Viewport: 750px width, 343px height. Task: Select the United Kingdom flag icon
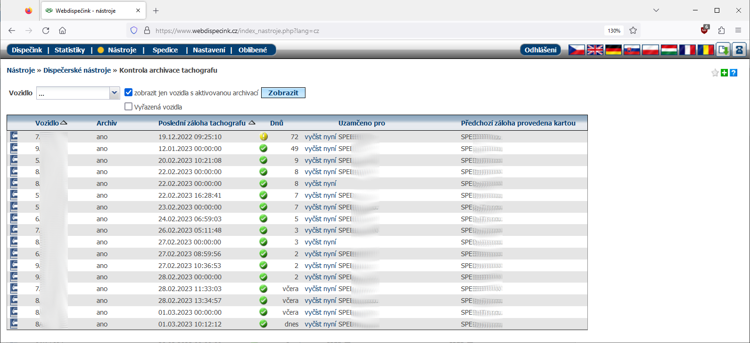[595, 50]
